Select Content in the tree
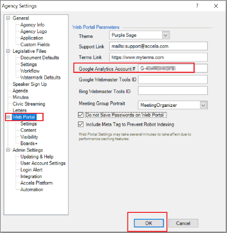 point(28,130)
